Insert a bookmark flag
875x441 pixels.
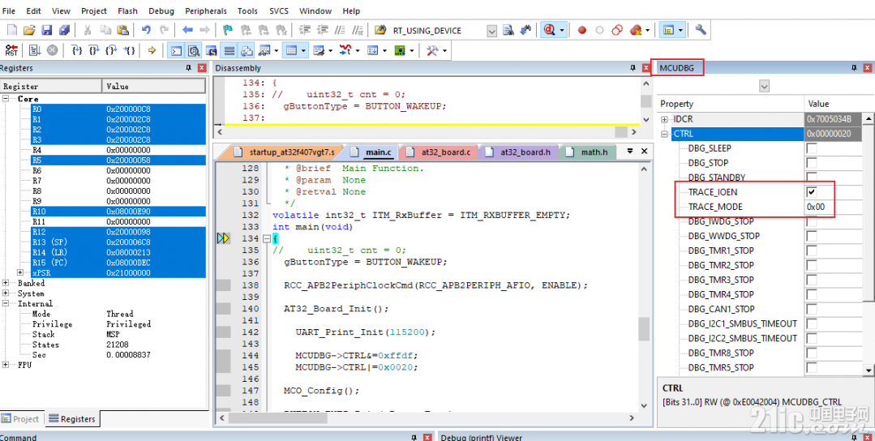[x=228, y=30]
